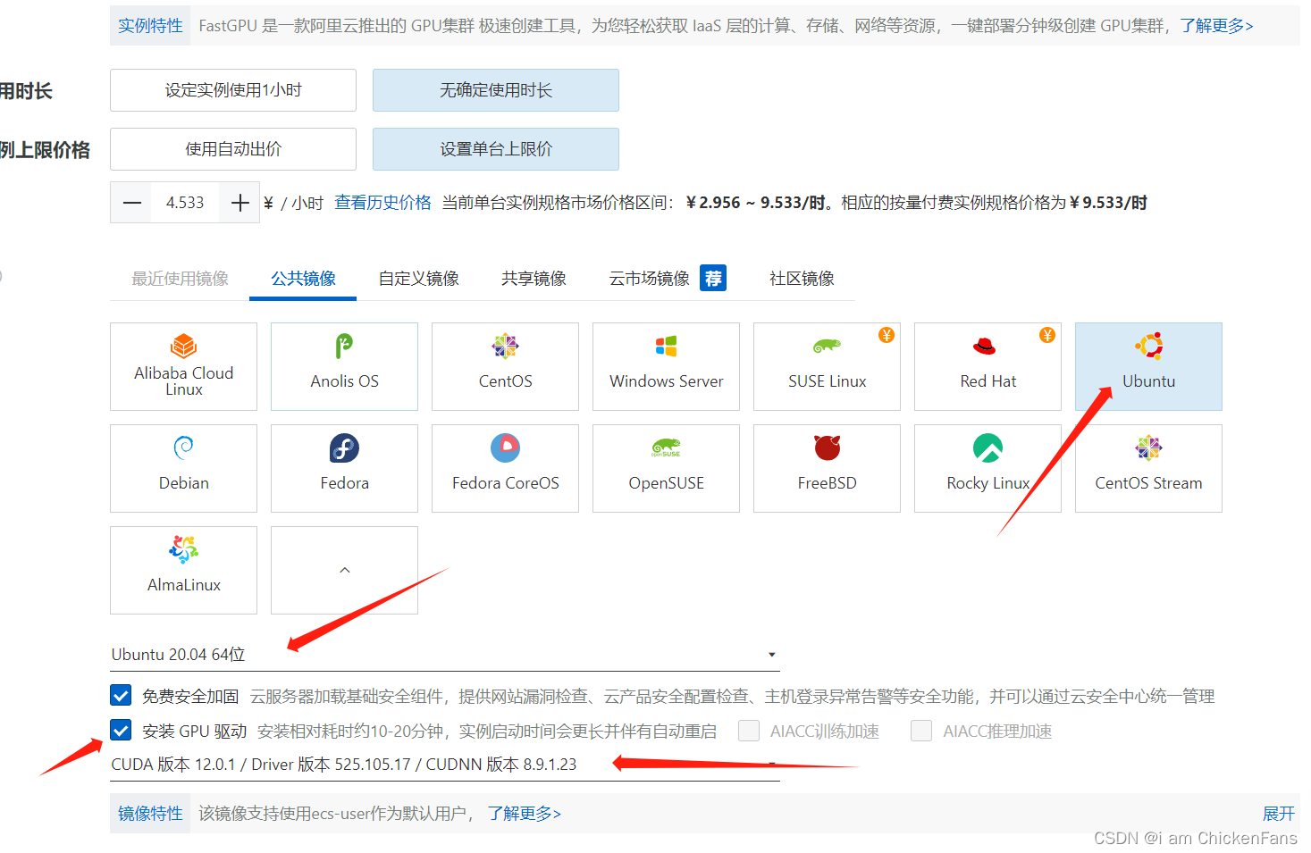Decrease the price with the minus button
The width and height of the screenshot is (1311, 853).
(x=132, y=203)
